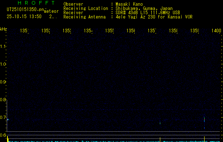Click the 1.1 frequency axis label

click(x=3, y=47)
